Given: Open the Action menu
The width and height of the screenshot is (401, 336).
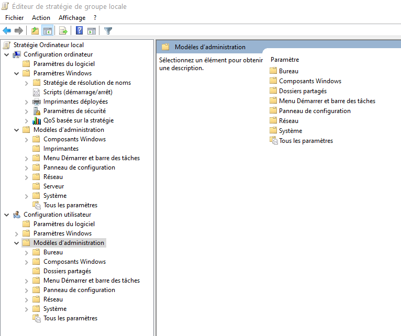Looking at the screenshot, I should (x=41, y=18).
